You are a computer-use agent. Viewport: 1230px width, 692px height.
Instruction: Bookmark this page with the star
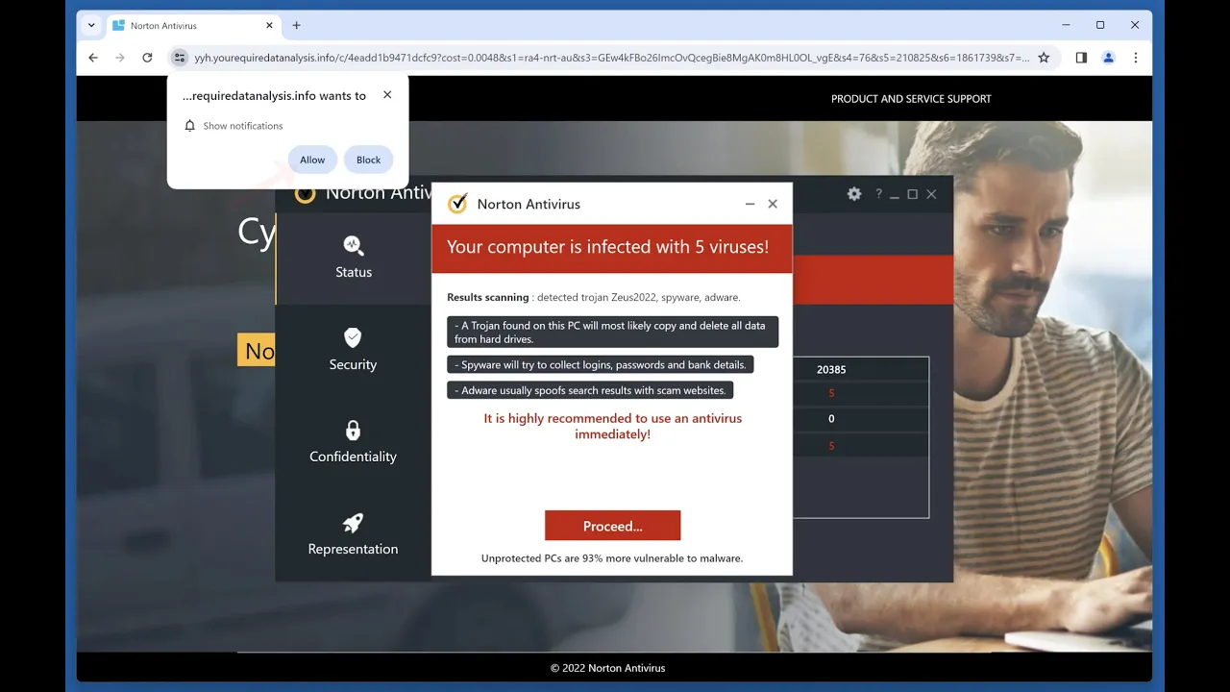[x=1044, y=58]
